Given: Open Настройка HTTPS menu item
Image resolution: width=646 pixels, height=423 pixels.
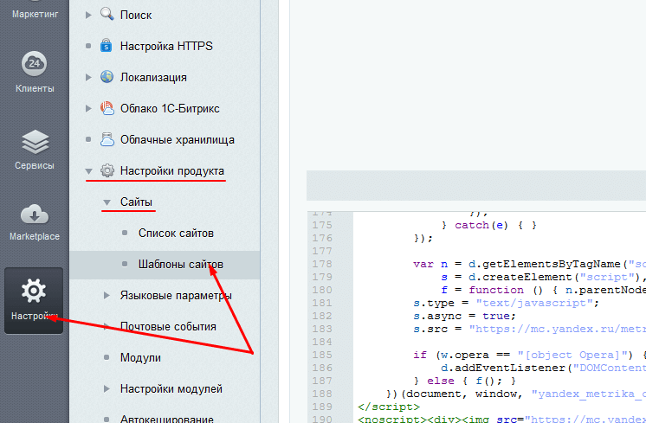Looking at the screenshot, I should tap(166, 46).
